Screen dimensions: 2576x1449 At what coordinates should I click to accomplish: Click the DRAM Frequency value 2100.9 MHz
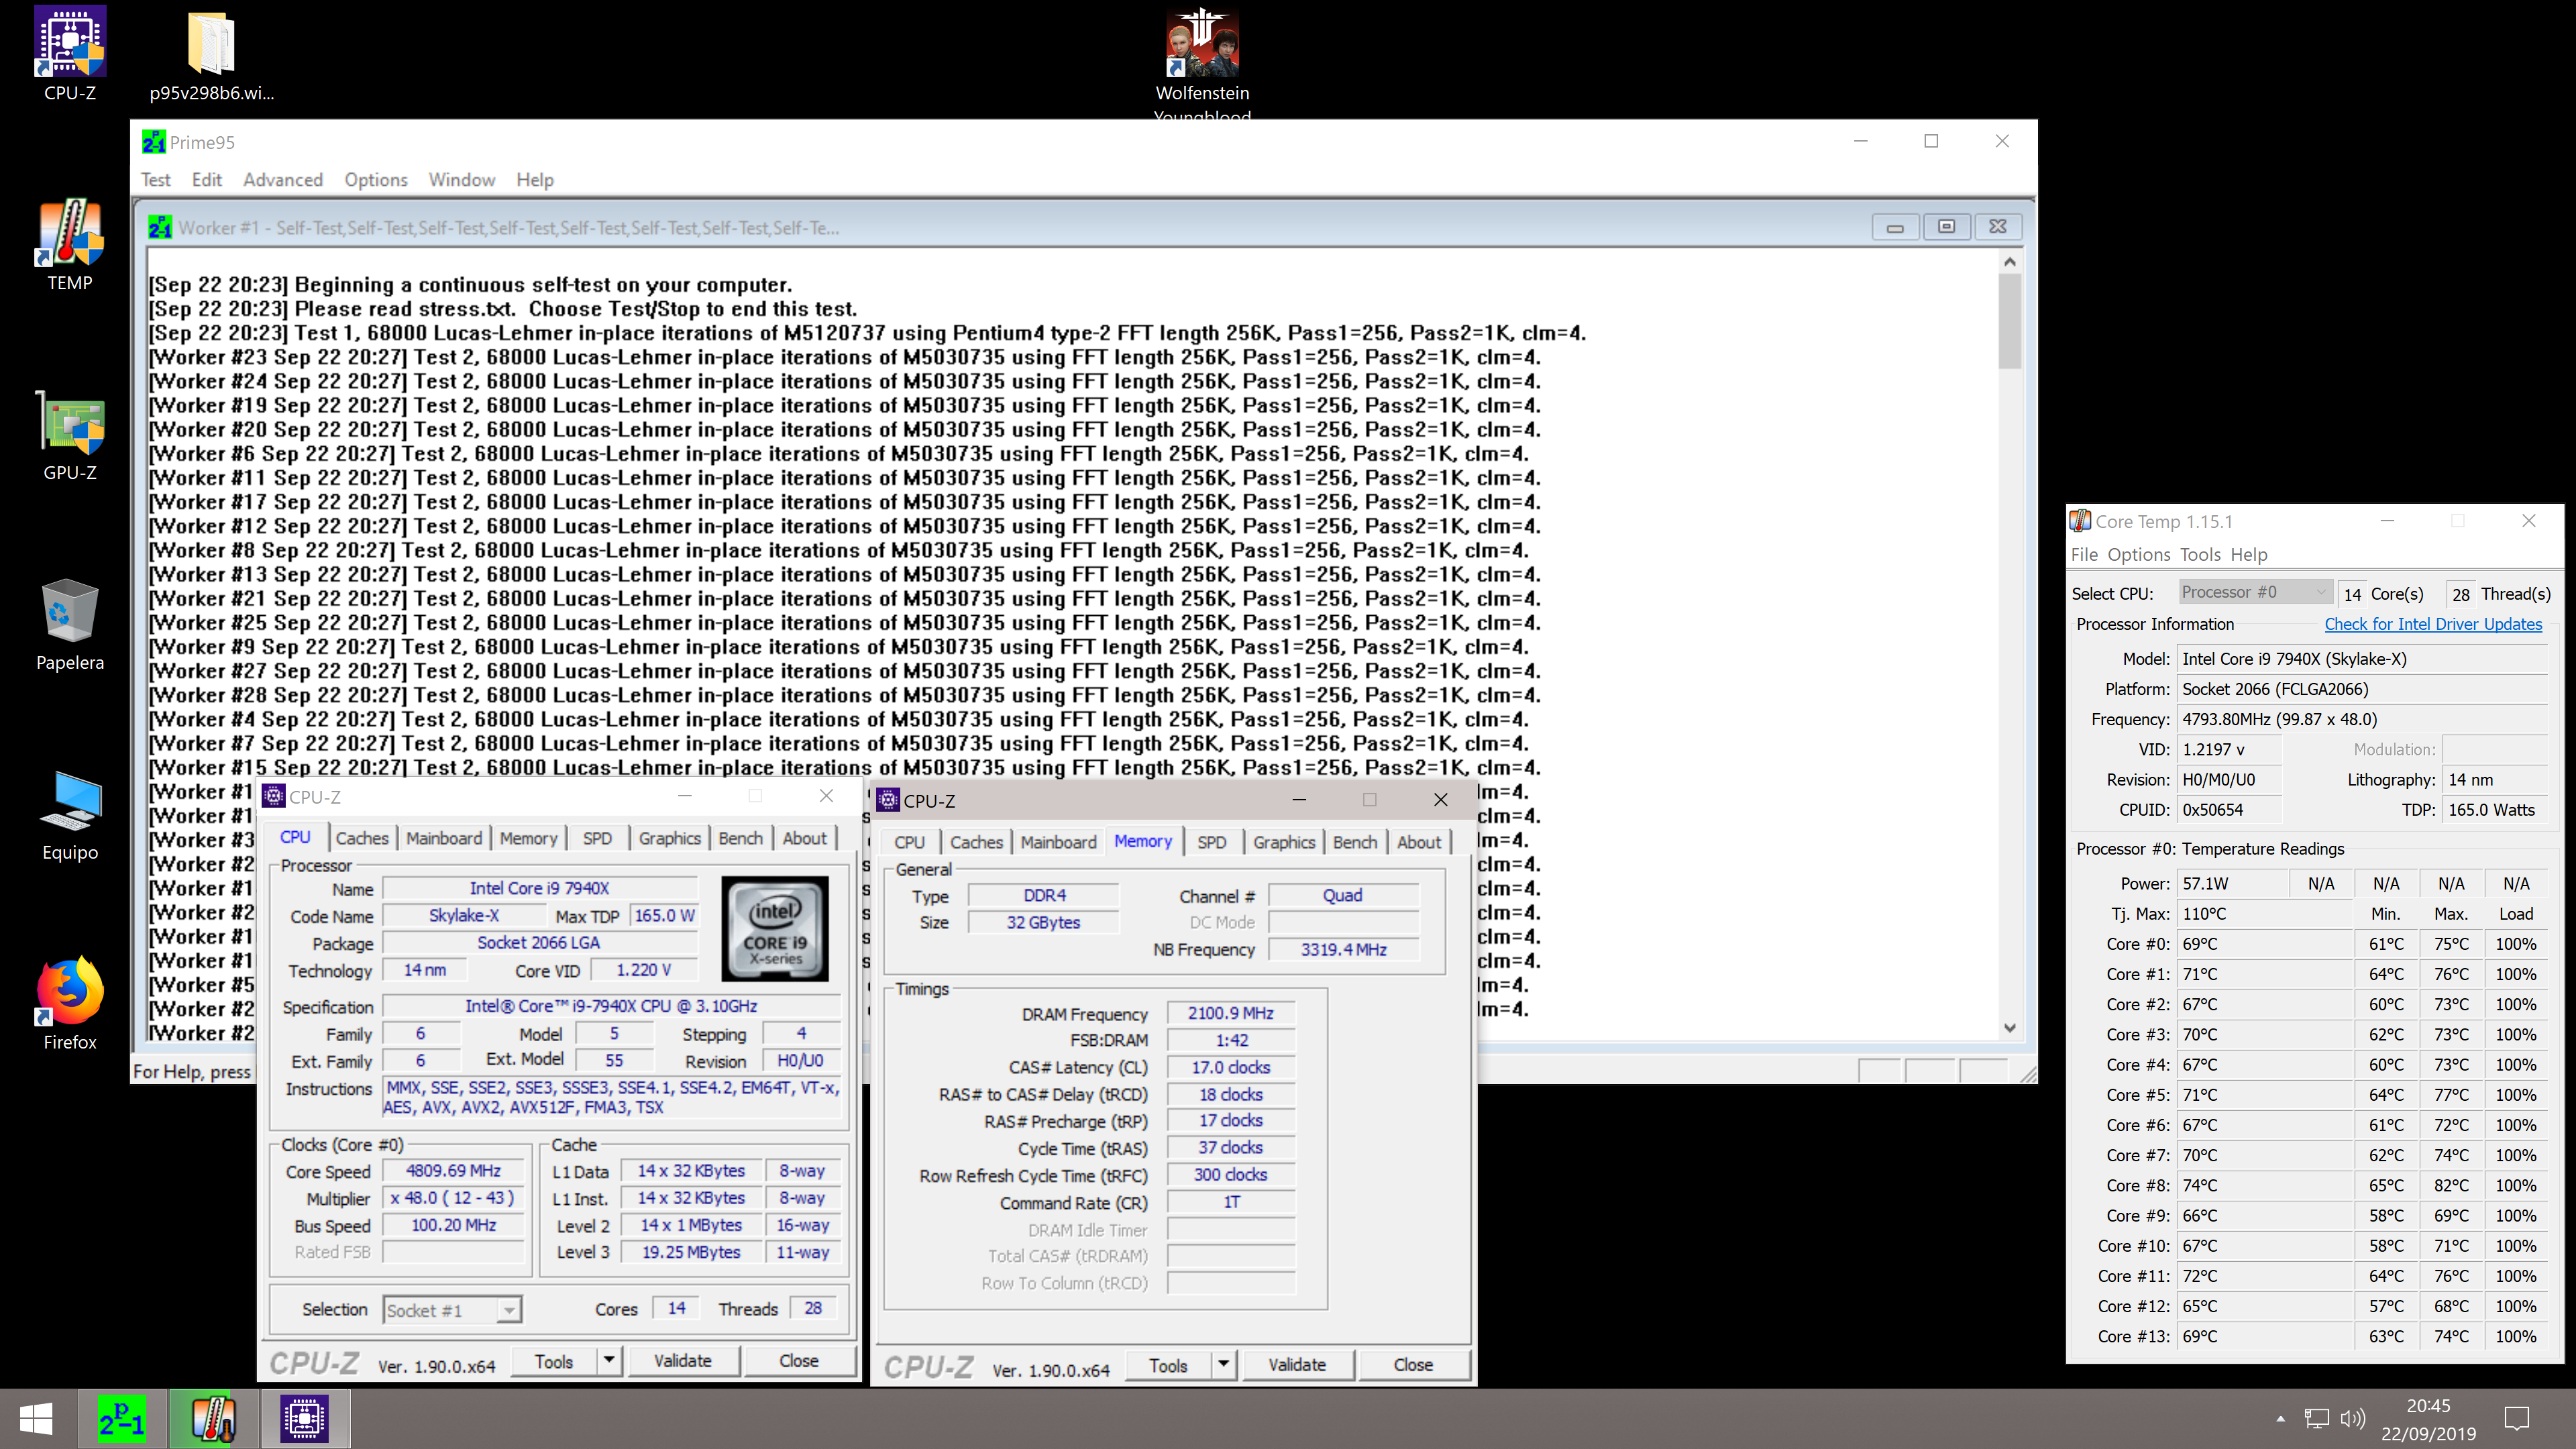tap(1231, 1013)
